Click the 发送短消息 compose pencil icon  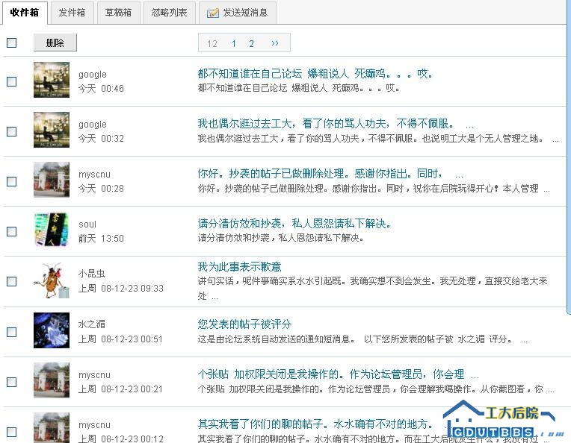click(213, 13)
